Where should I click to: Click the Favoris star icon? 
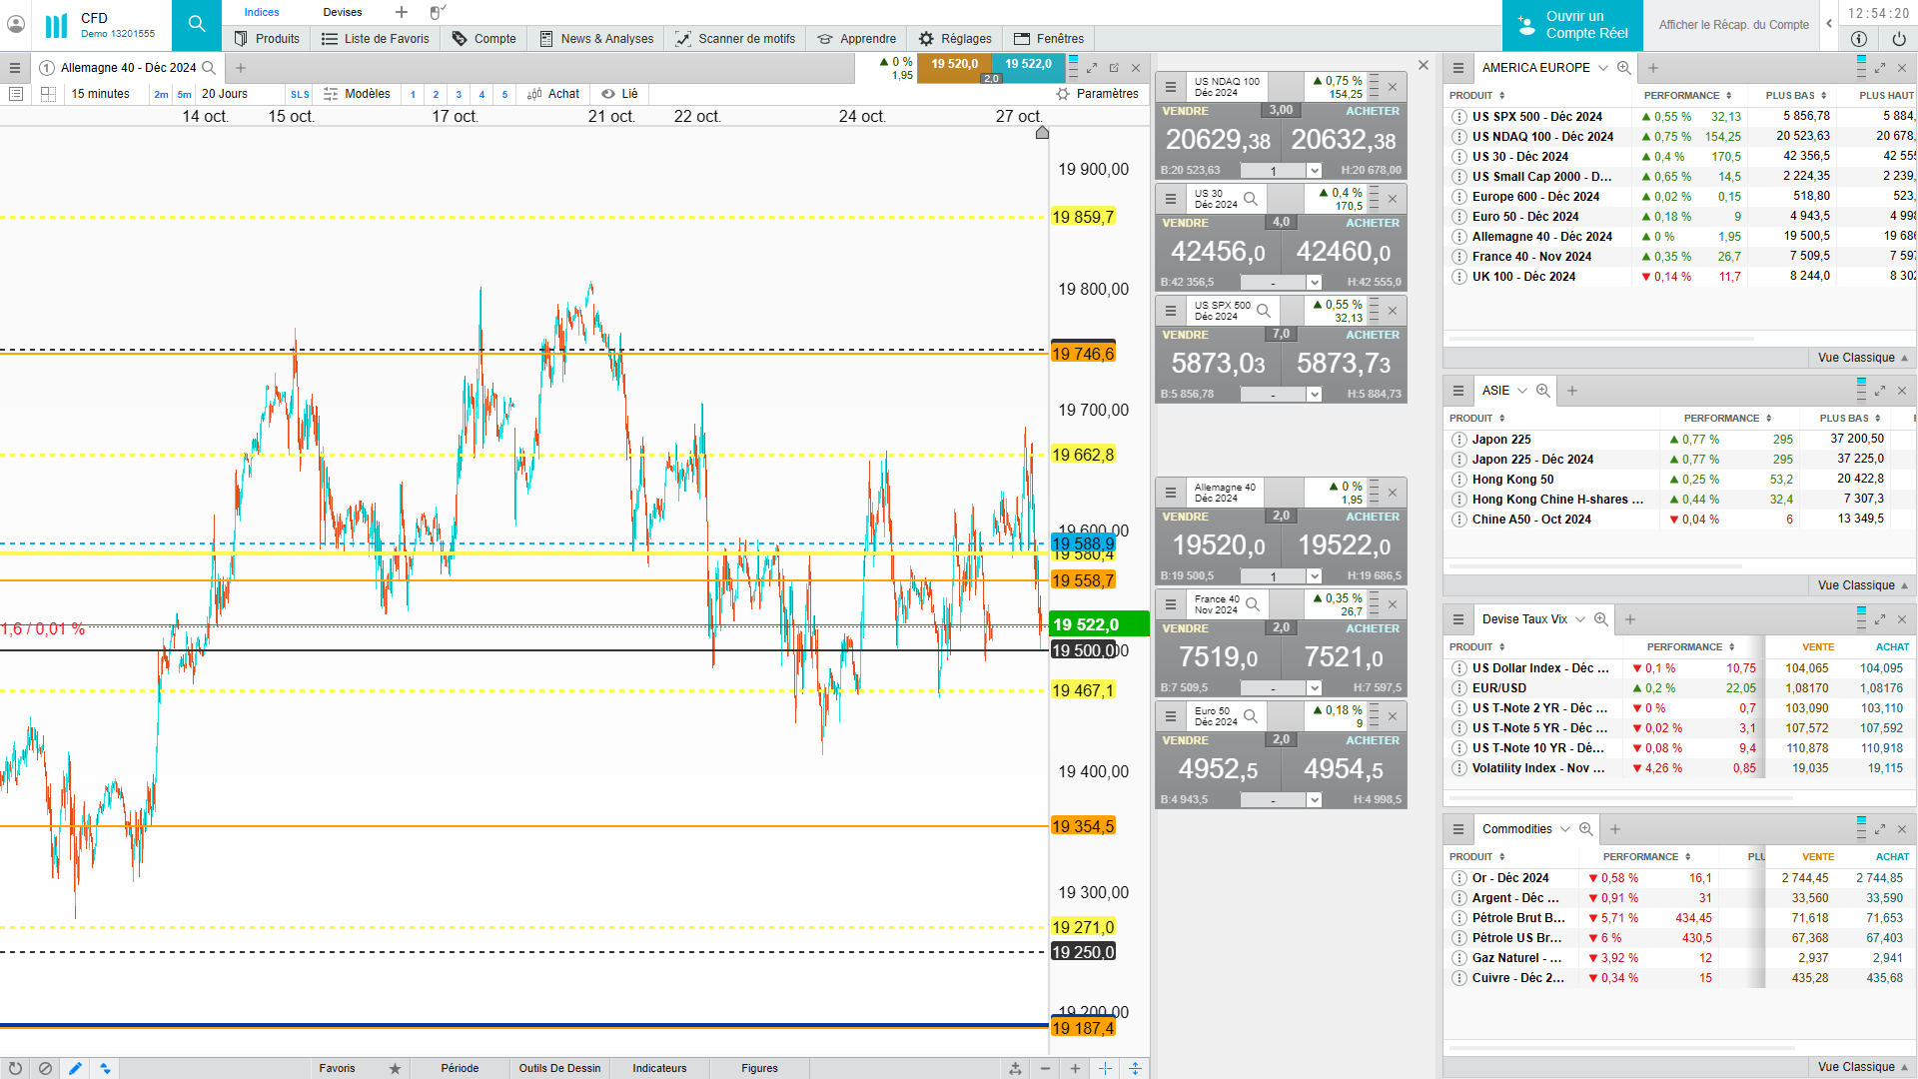coord(395,1068)
